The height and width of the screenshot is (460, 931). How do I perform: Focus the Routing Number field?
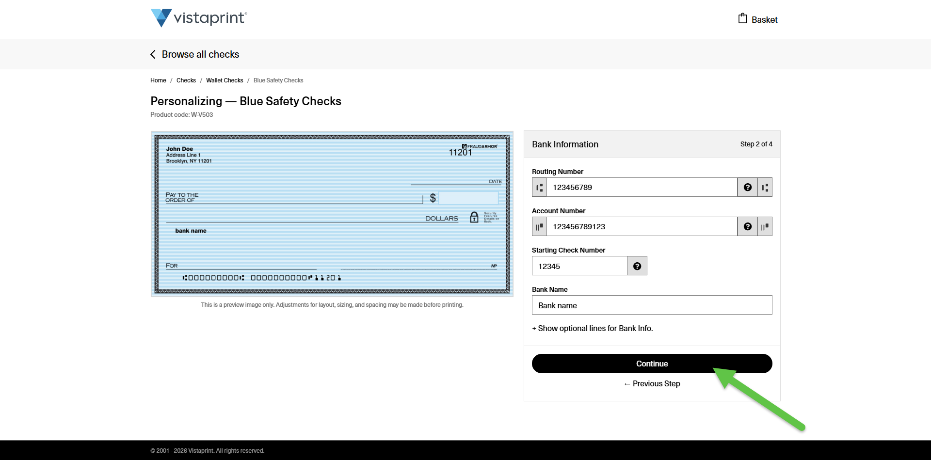pyautogui.click(x=642, y=187)
